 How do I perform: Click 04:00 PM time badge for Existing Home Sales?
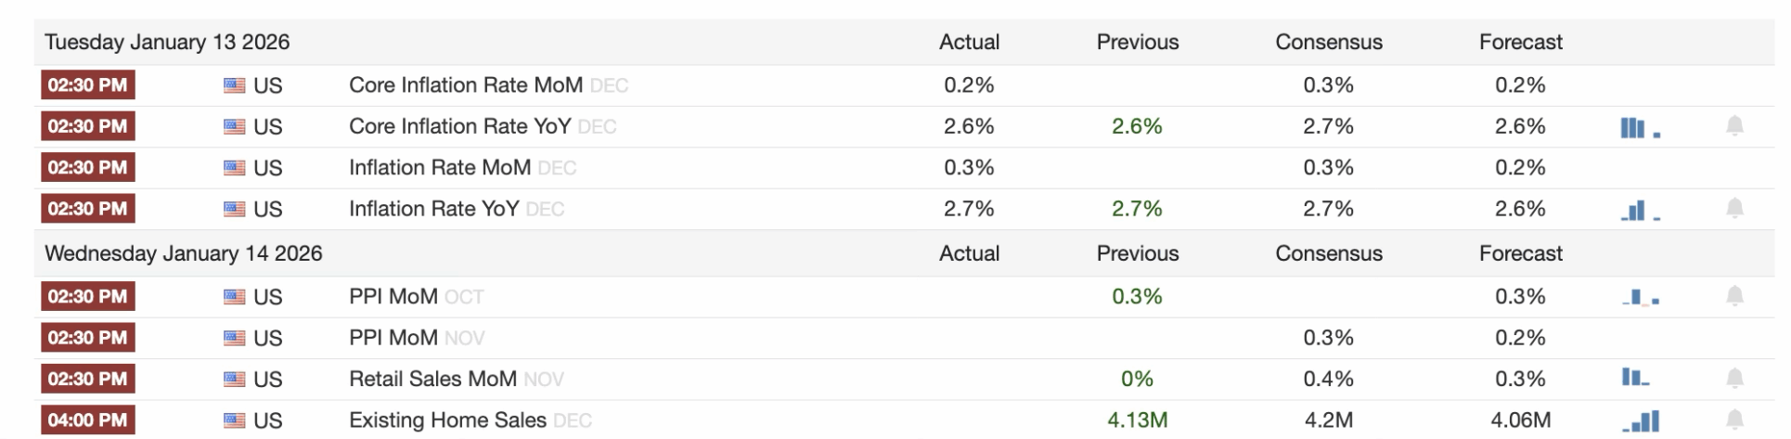point(87,420)
